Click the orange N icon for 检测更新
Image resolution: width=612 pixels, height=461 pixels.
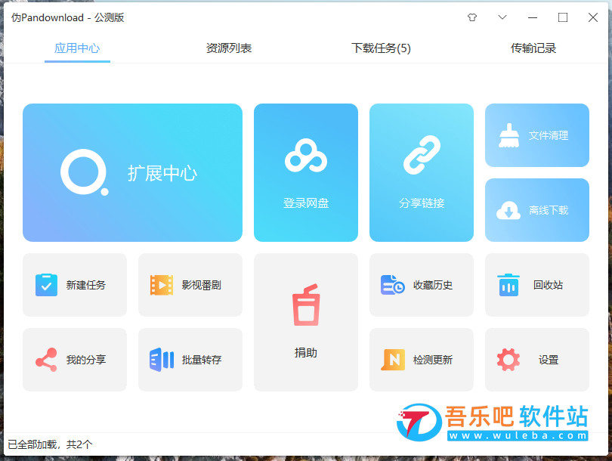[x=393, y=360]
